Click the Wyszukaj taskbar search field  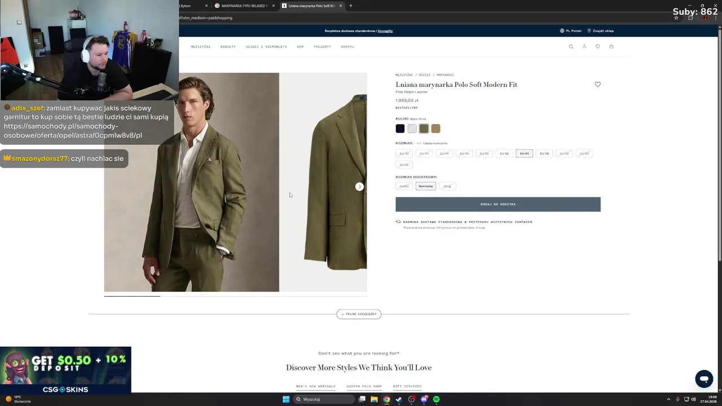coord(324,399)
